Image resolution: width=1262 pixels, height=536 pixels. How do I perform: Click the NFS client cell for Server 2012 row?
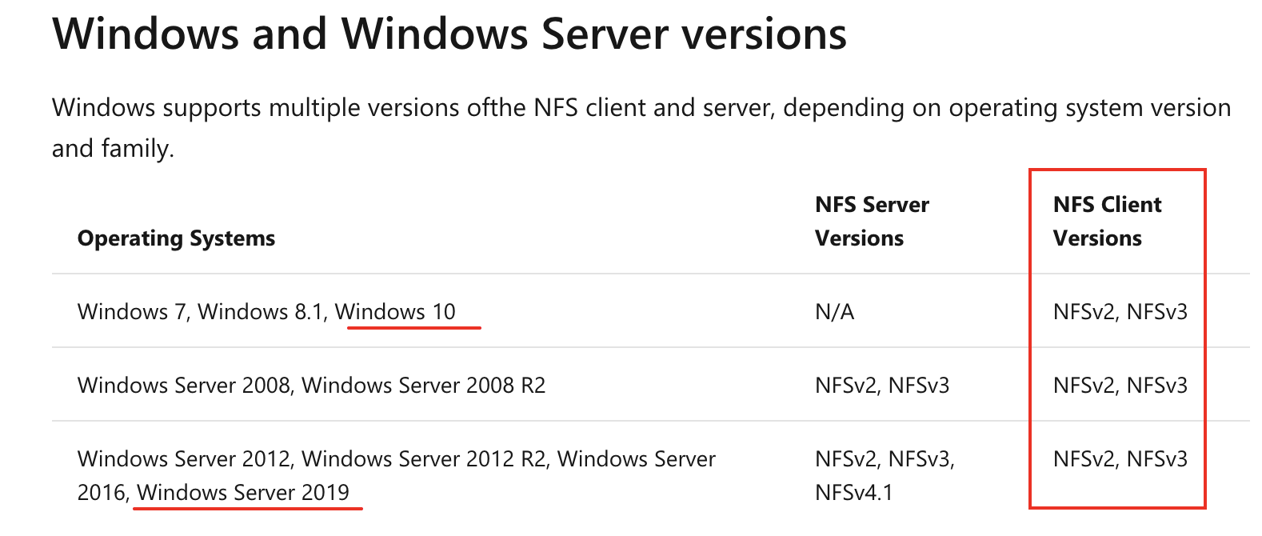tap(1120, 459)
